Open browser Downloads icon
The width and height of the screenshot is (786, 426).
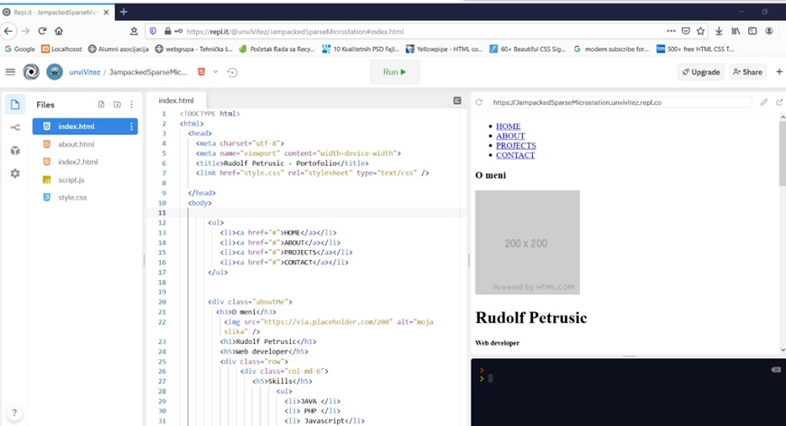[x=719, y=31]
